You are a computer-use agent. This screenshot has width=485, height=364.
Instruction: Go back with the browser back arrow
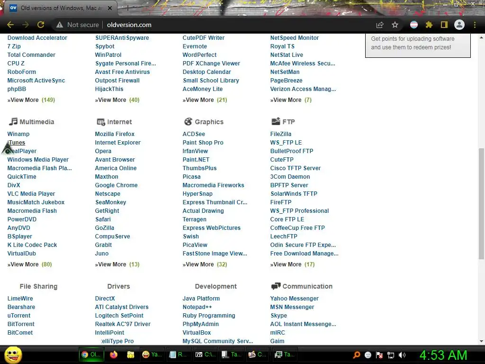click(10, 25)
